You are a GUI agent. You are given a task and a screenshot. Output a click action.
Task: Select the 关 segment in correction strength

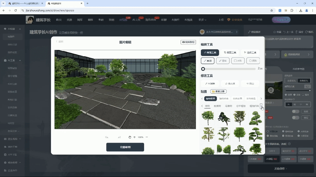(288, 105)
